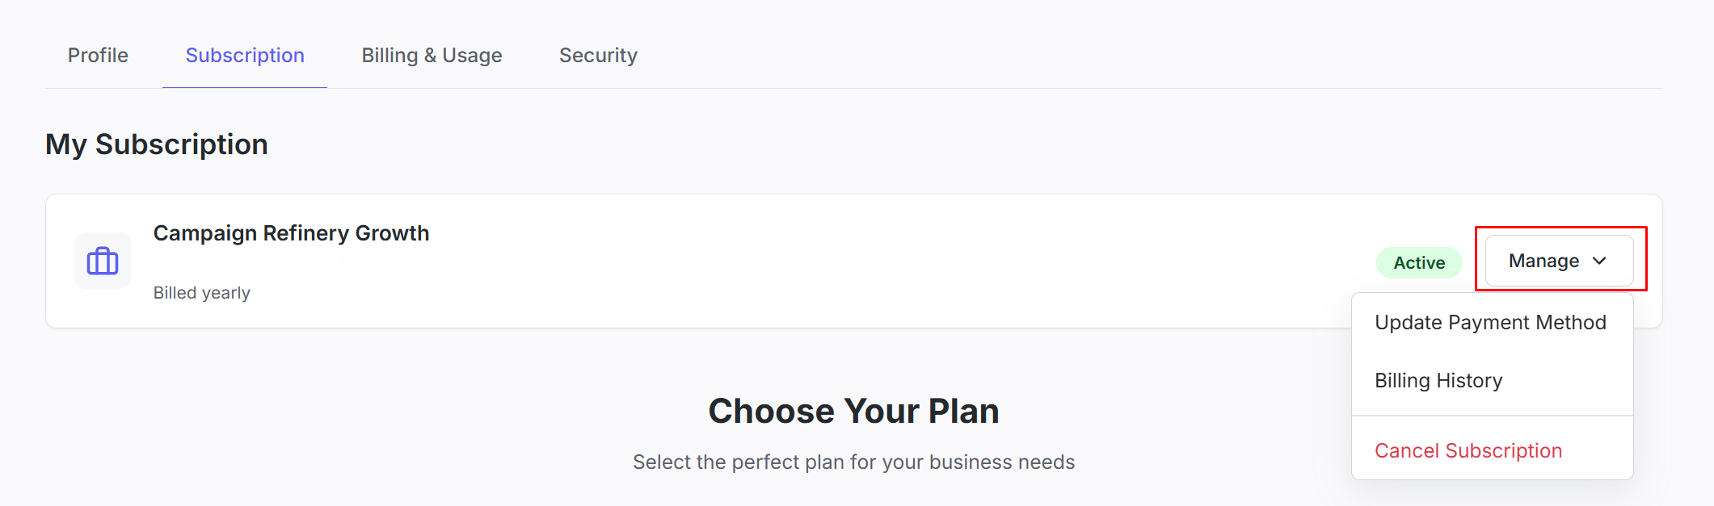Image resolution: width=1714 pixels, height=506 pixels.
Task: Open the Profile tab
Action: pyautogui.click(x=98, y=55)
